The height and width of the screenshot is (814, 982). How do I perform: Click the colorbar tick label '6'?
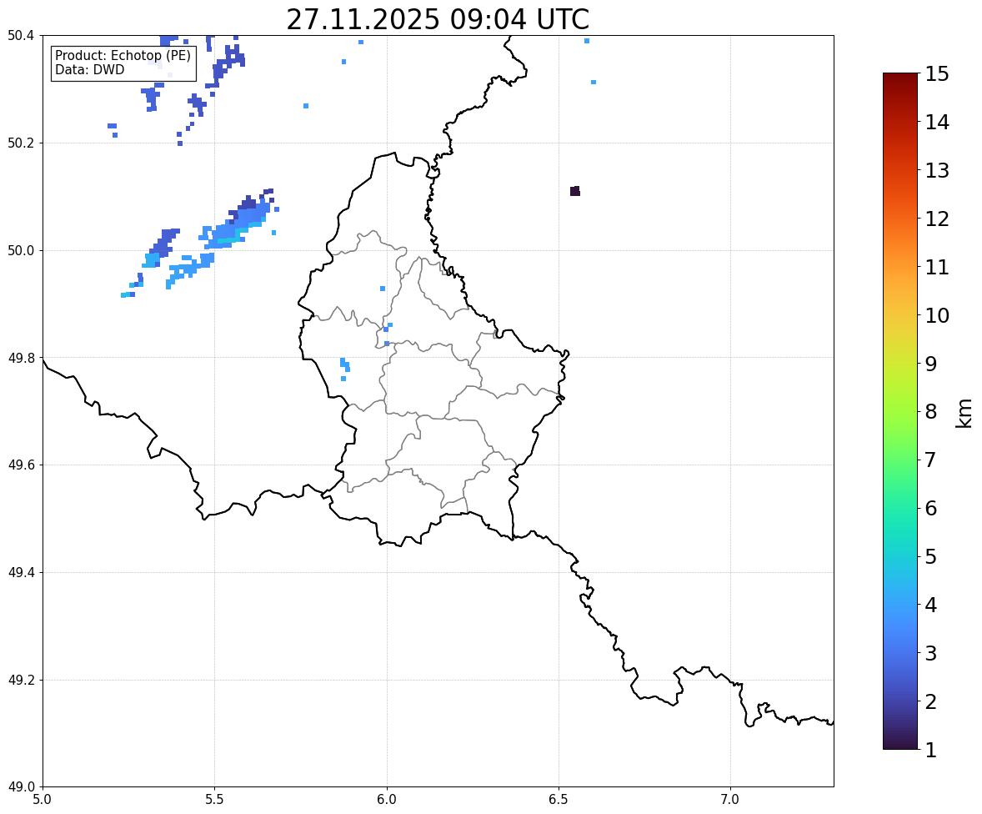coord(931,508)
